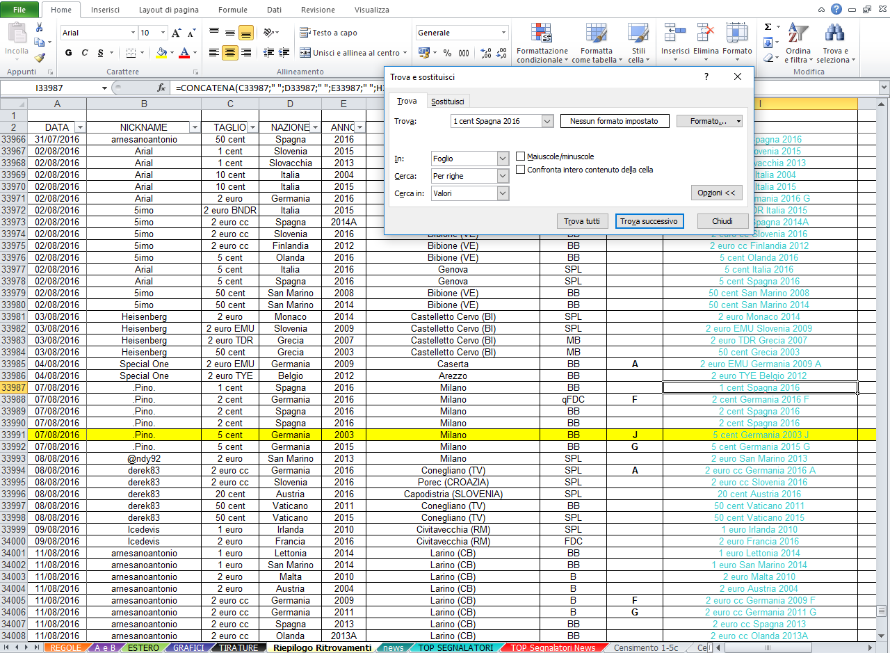The image size is (890, 653).
Task: Toggle Testo a capo wrap text
Action: (x=328, y=33)
